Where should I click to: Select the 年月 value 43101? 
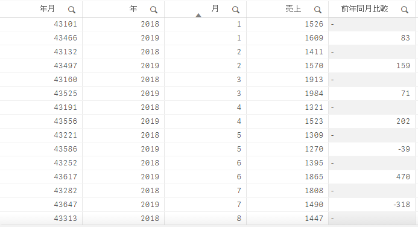(x=65, y=24)
